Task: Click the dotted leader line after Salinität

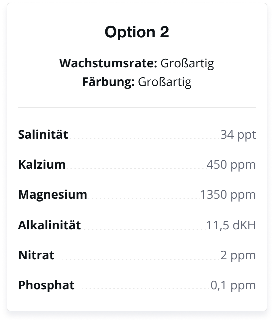Action: [145, 139]
